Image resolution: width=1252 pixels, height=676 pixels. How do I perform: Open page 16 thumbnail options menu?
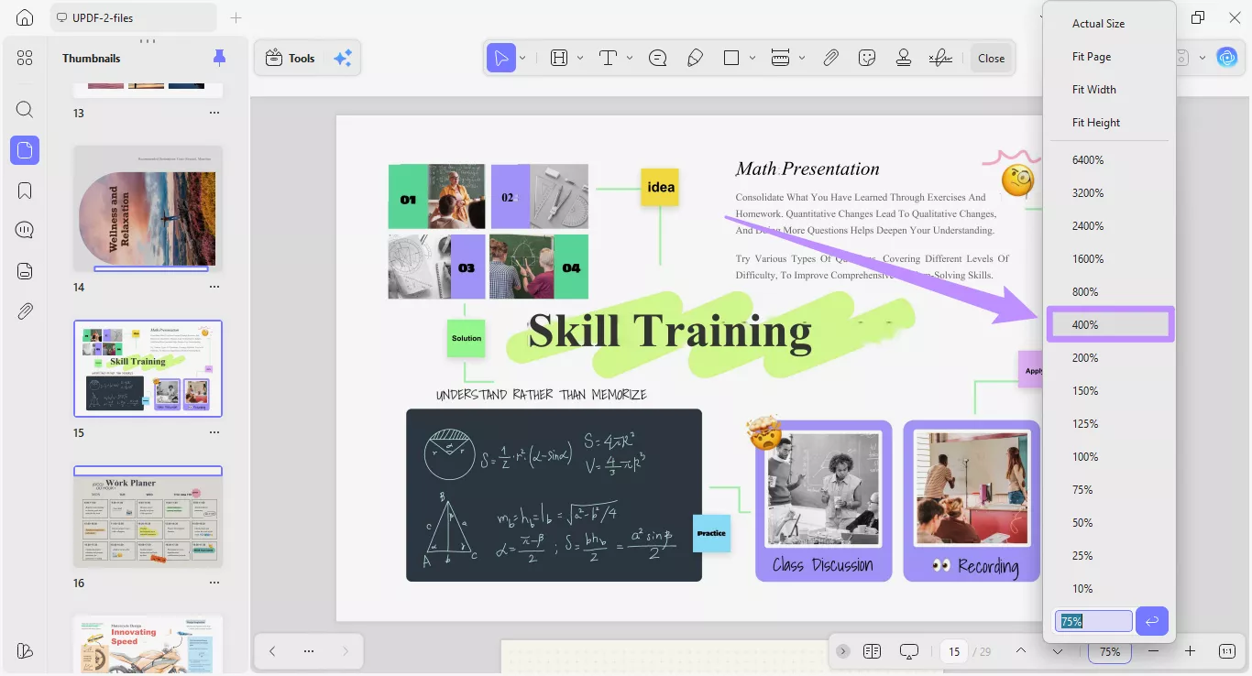pos(214,583)
